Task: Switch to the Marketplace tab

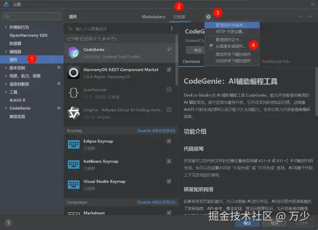Action: [x=153, y=17]
